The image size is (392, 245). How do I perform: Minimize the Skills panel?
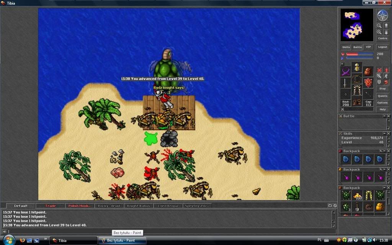click(x=384, y=134)
